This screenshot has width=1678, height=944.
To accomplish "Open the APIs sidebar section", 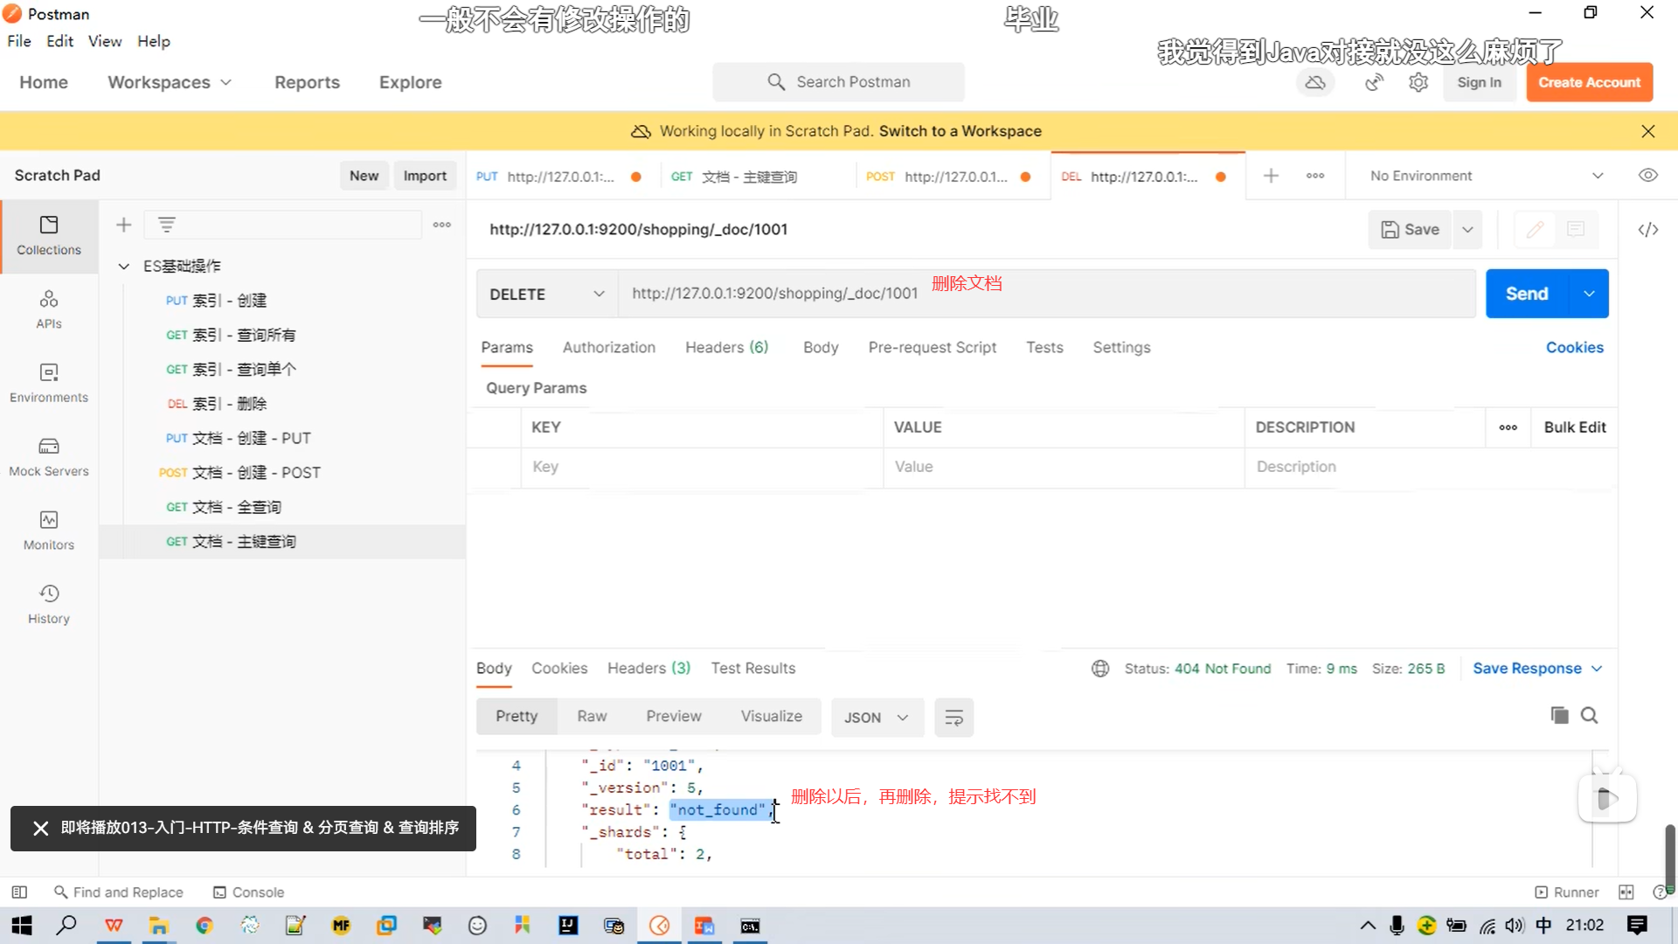I will point(49,309).
